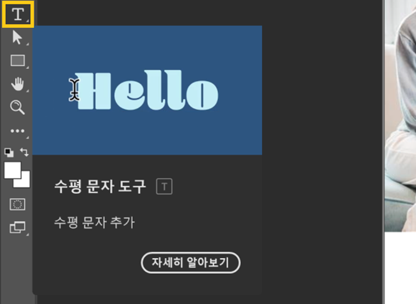Swap foreground and background colors
The image size is (416, 304).
(24, 152)
